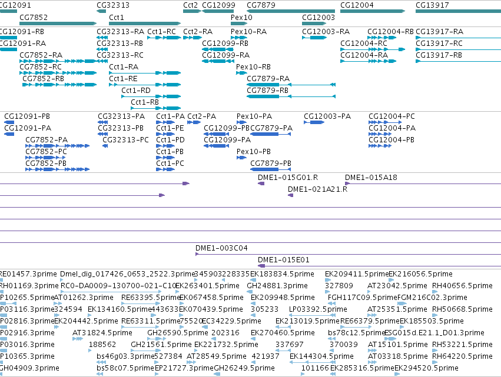Select transcript label CG12004-RB
The height and width of the screenshot is (377, 501).
click(x=390, y=32)
